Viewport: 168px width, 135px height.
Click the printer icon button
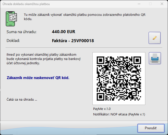[155, 58]
